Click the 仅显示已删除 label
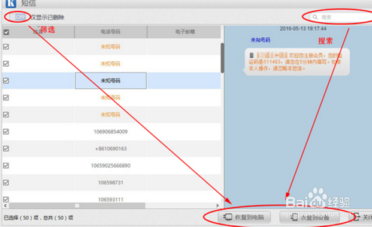The width and height of the screenshot is (372, 227). [48, 17]
